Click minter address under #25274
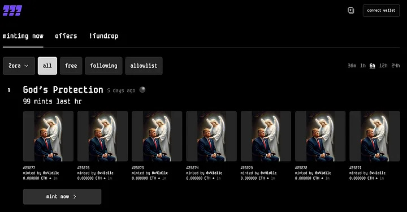This screenshot has width=407, height=212. point(214,173)
